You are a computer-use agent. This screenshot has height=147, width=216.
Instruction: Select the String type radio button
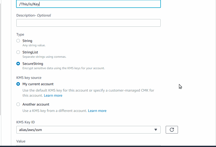18,41
